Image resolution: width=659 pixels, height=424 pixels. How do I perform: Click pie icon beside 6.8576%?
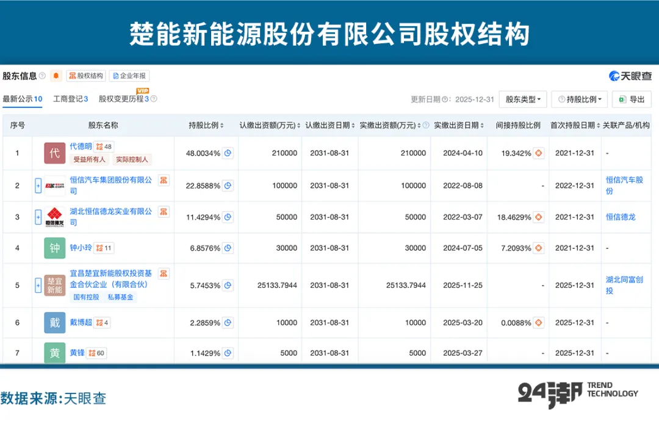[x=228, y=248]
